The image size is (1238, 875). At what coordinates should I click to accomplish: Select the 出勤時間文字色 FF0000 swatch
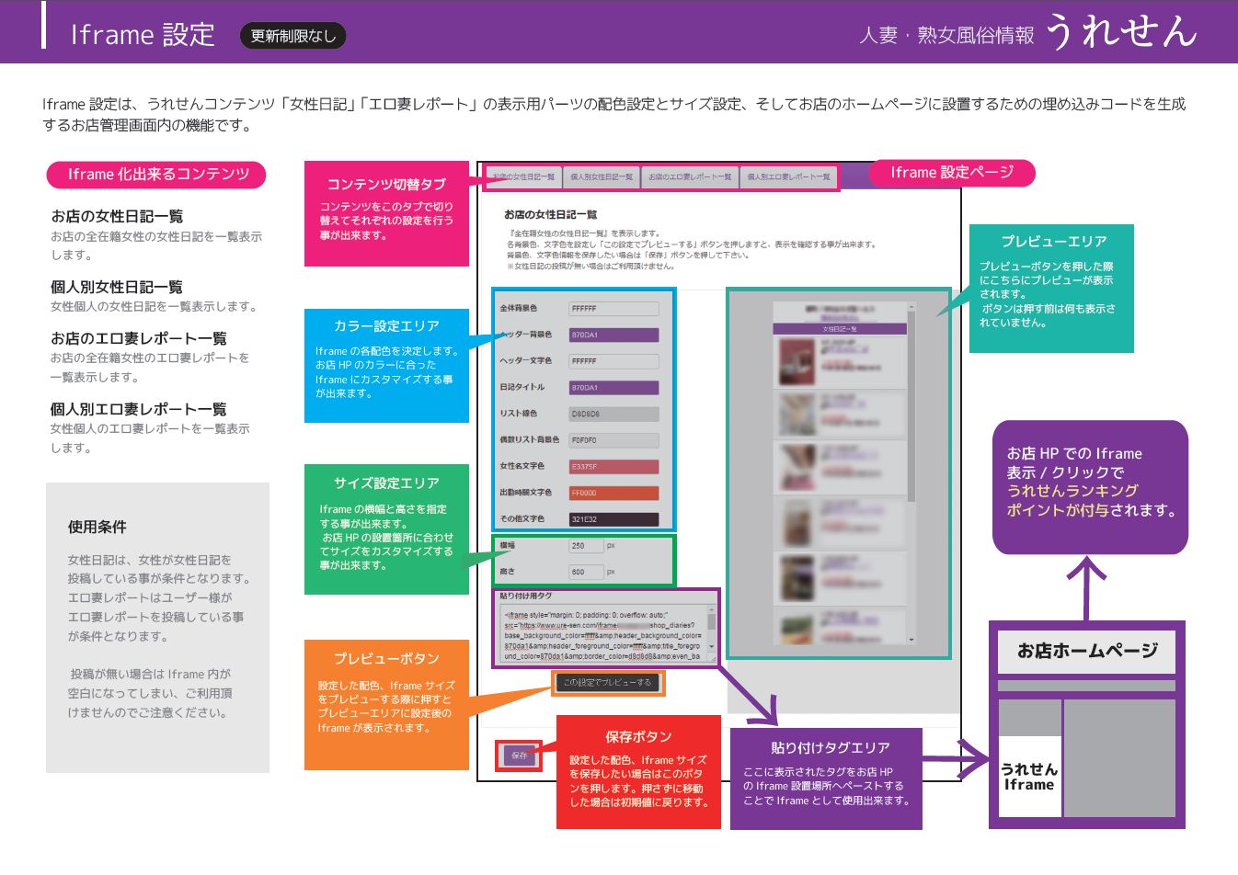pyautogui.click(x=613, y=493)
